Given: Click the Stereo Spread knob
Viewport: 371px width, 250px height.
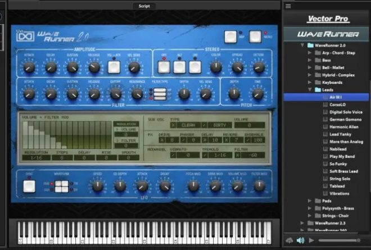Looking at the screenshot, I should point(237,67).
